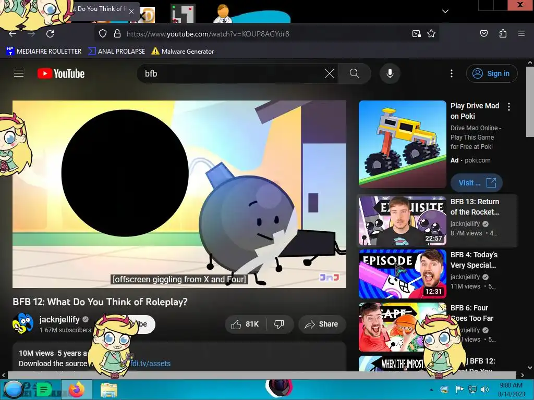The image size is (534, 400).
Task: Switch to the tab with maze icon
Action: click(x=183, y=14)
